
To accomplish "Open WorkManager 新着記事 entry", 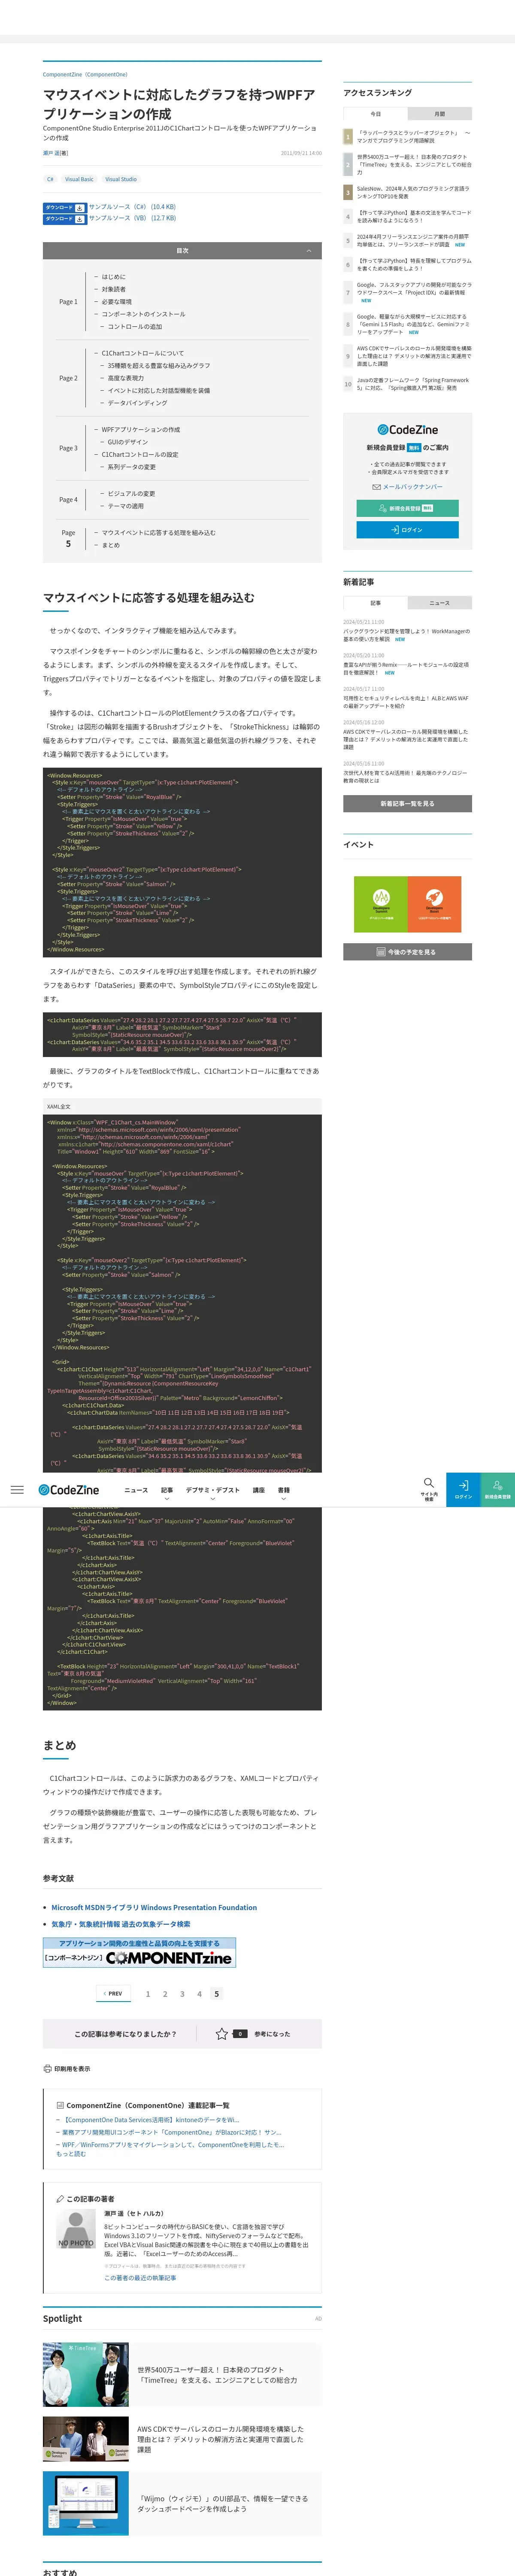I will click(x=407, y=635).
